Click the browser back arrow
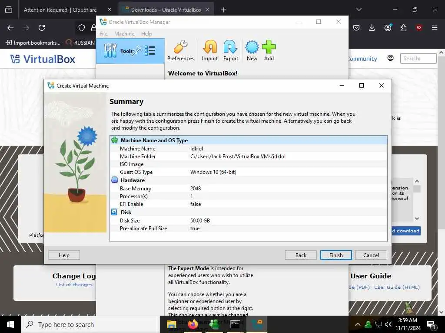Screen dimensions: 445x333 click(x=10, y=28)
